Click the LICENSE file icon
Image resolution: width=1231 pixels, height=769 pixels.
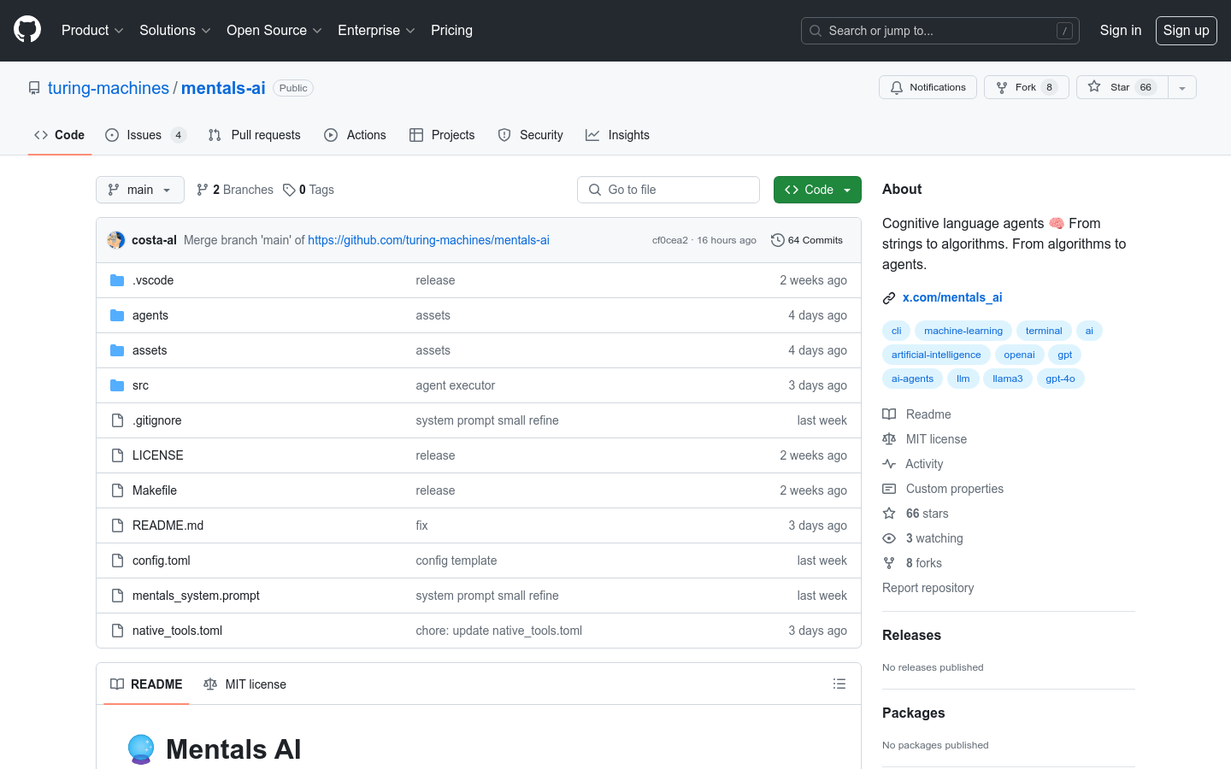coord(117,455)
